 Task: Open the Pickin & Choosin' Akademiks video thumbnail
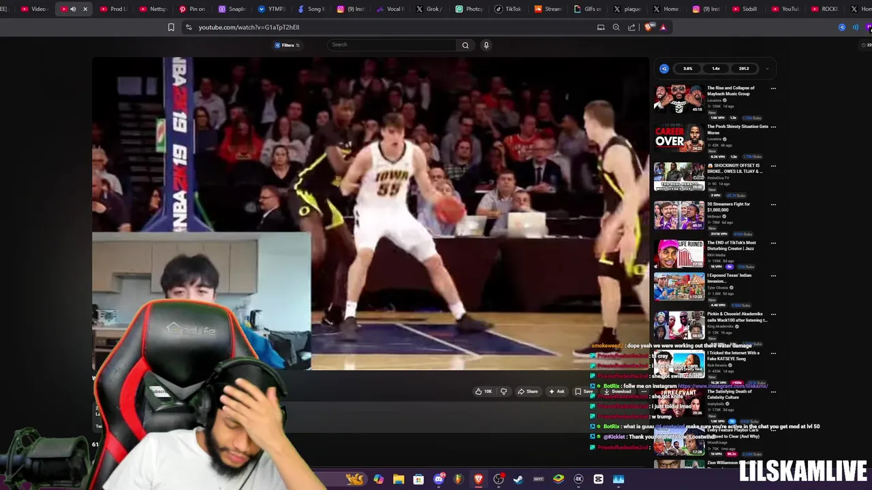pos(679,325)
